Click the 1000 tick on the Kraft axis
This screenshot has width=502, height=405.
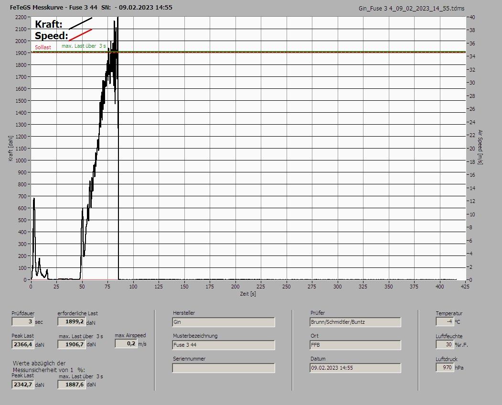coord(21,160)
